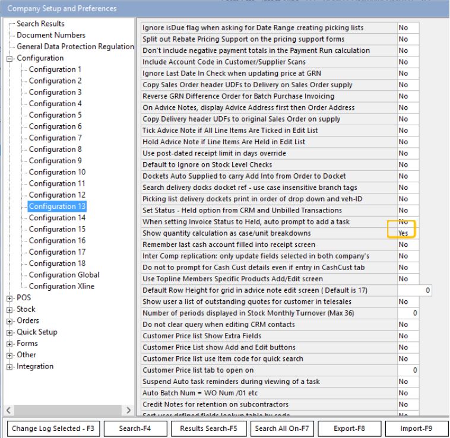The image size is (450, 438).
Task: Select Configuration 17 in the tree
Action: [x=57, y=252]
